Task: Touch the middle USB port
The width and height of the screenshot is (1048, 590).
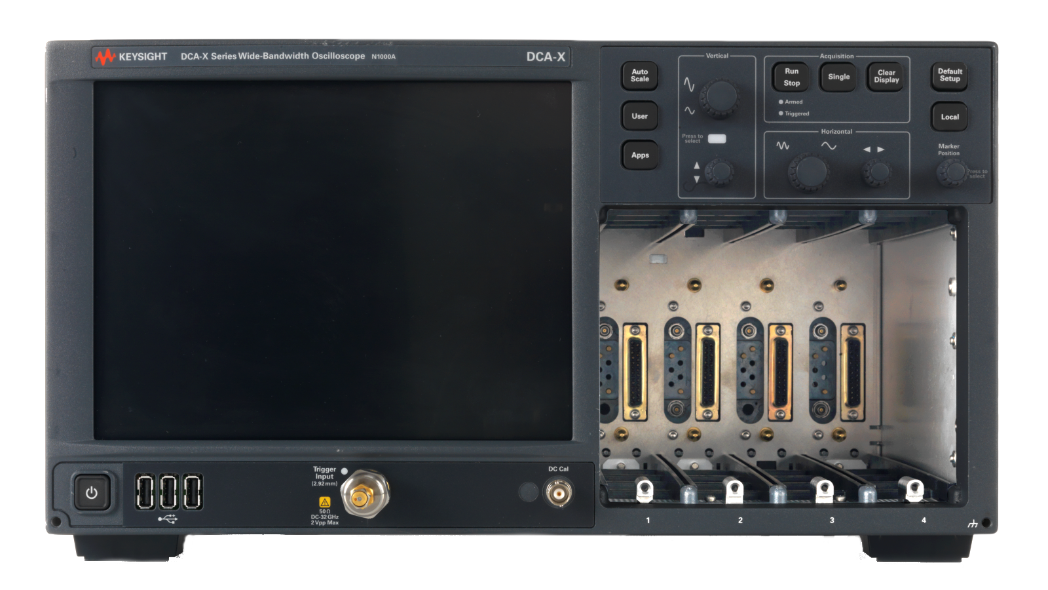Action: click(169, 492)
